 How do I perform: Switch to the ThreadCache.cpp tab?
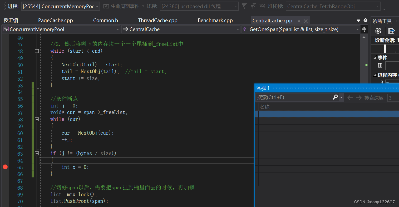(x=158, y=20)
